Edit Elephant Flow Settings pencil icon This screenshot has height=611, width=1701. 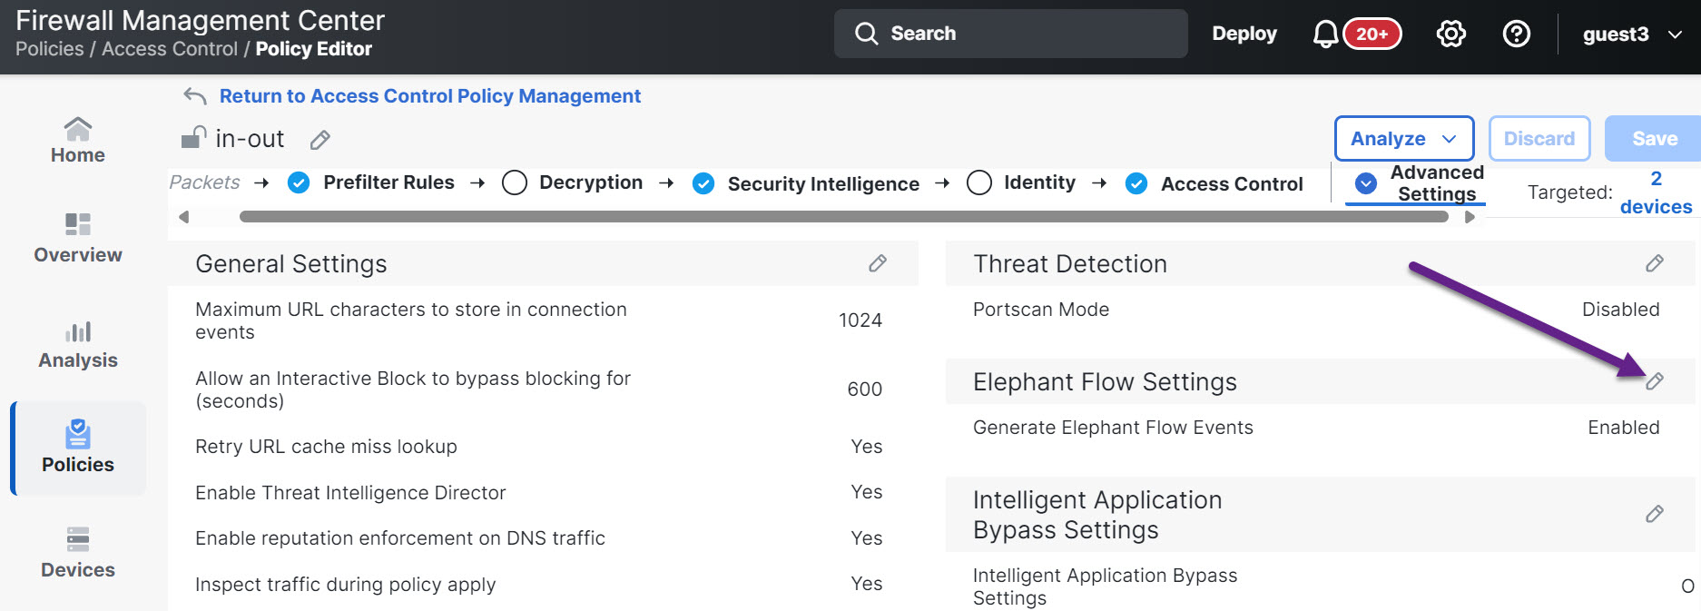[x=1654, y=381]
